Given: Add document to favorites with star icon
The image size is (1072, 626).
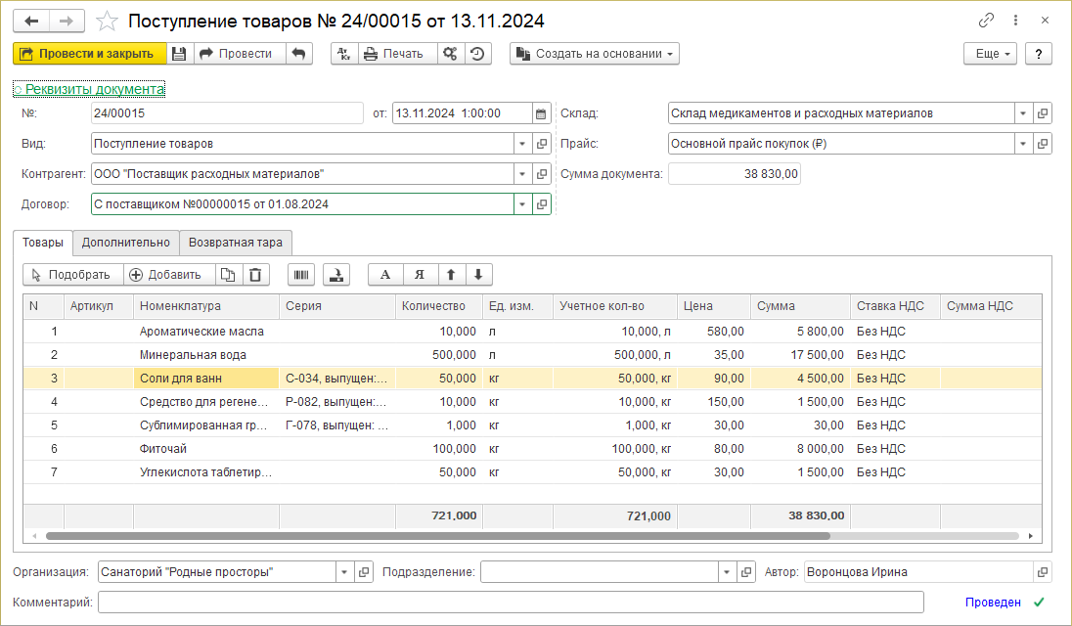Looking at the screenshot, I should click(110, 21).
